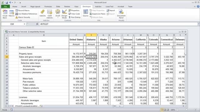
Task: Switch to the Page Layout tab
Action: point(35,7)
